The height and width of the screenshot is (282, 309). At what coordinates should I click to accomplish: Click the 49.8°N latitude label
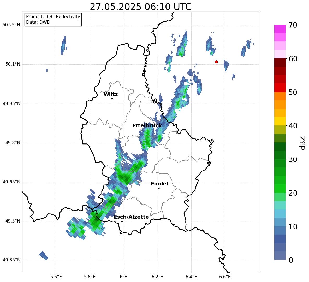(13, 143)
